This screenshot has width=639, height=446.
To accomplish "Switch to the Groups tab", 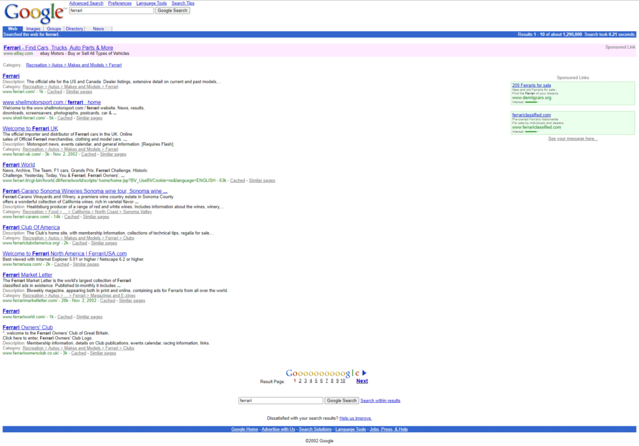I will (53, 28).
